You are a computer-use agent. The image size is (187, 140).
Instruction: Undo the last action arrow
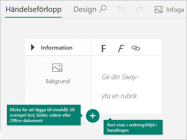point(121,9)
